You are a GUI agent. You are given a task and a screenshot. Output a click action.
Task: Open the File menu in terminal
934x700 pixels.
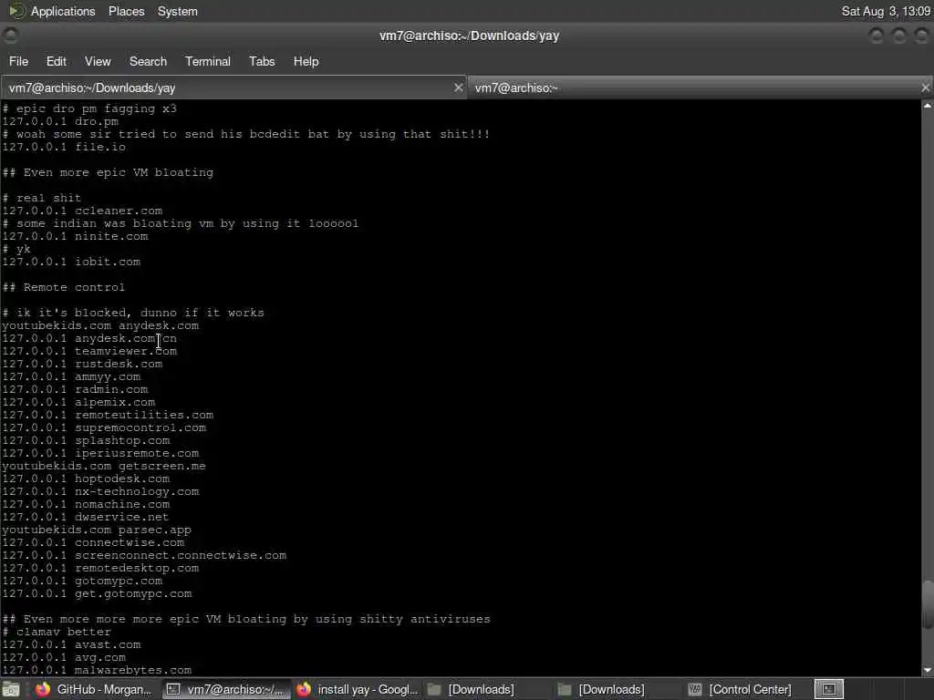(18, 61)
